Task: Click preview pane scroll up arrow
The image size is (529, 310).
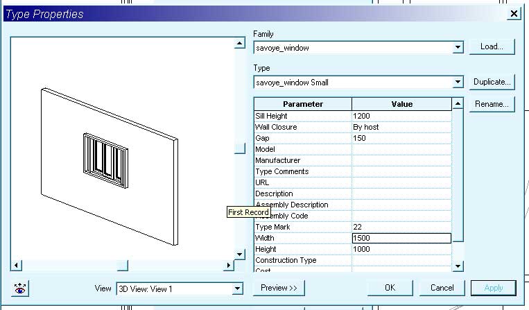Action: [x=239, y=43]
